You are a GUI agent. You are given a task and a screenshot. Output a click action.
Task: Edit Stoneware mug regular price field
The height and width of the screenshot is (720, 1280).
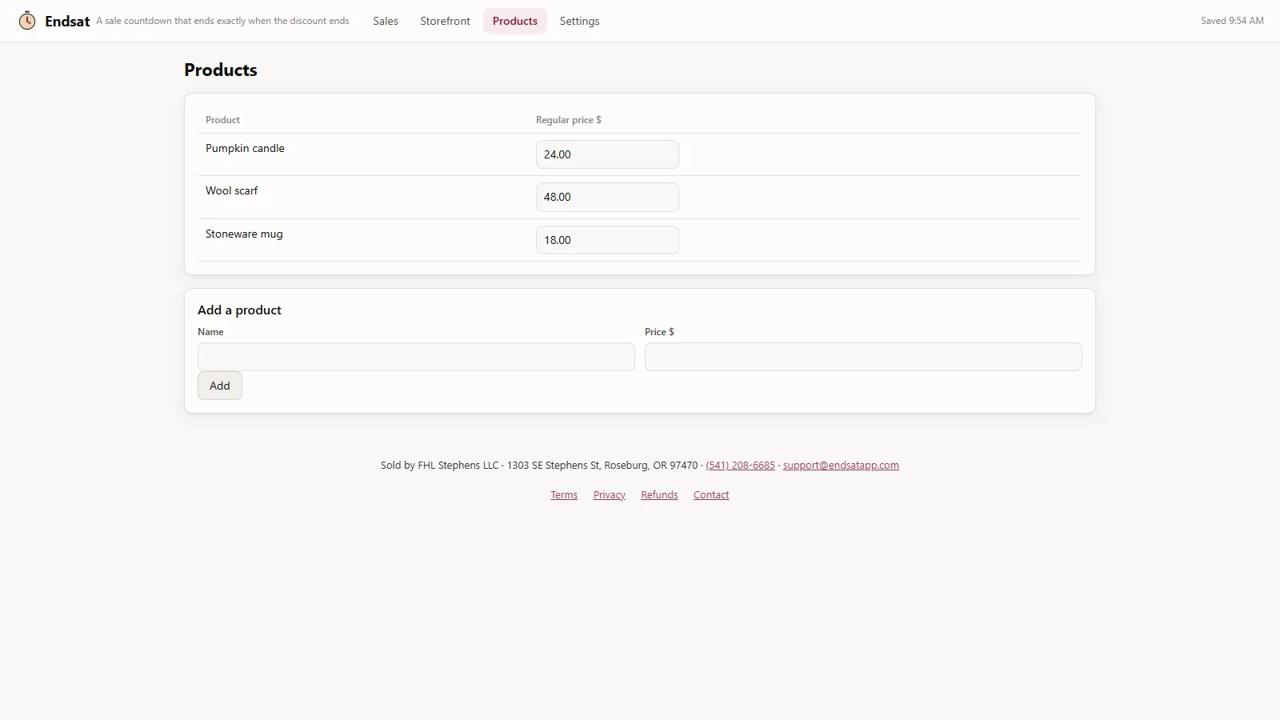click(607, 240)
